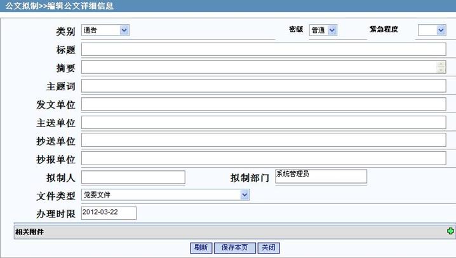This screenshot has height=258, width=456.
Task: Select the 主题词 input box
Action: (263, 86)
